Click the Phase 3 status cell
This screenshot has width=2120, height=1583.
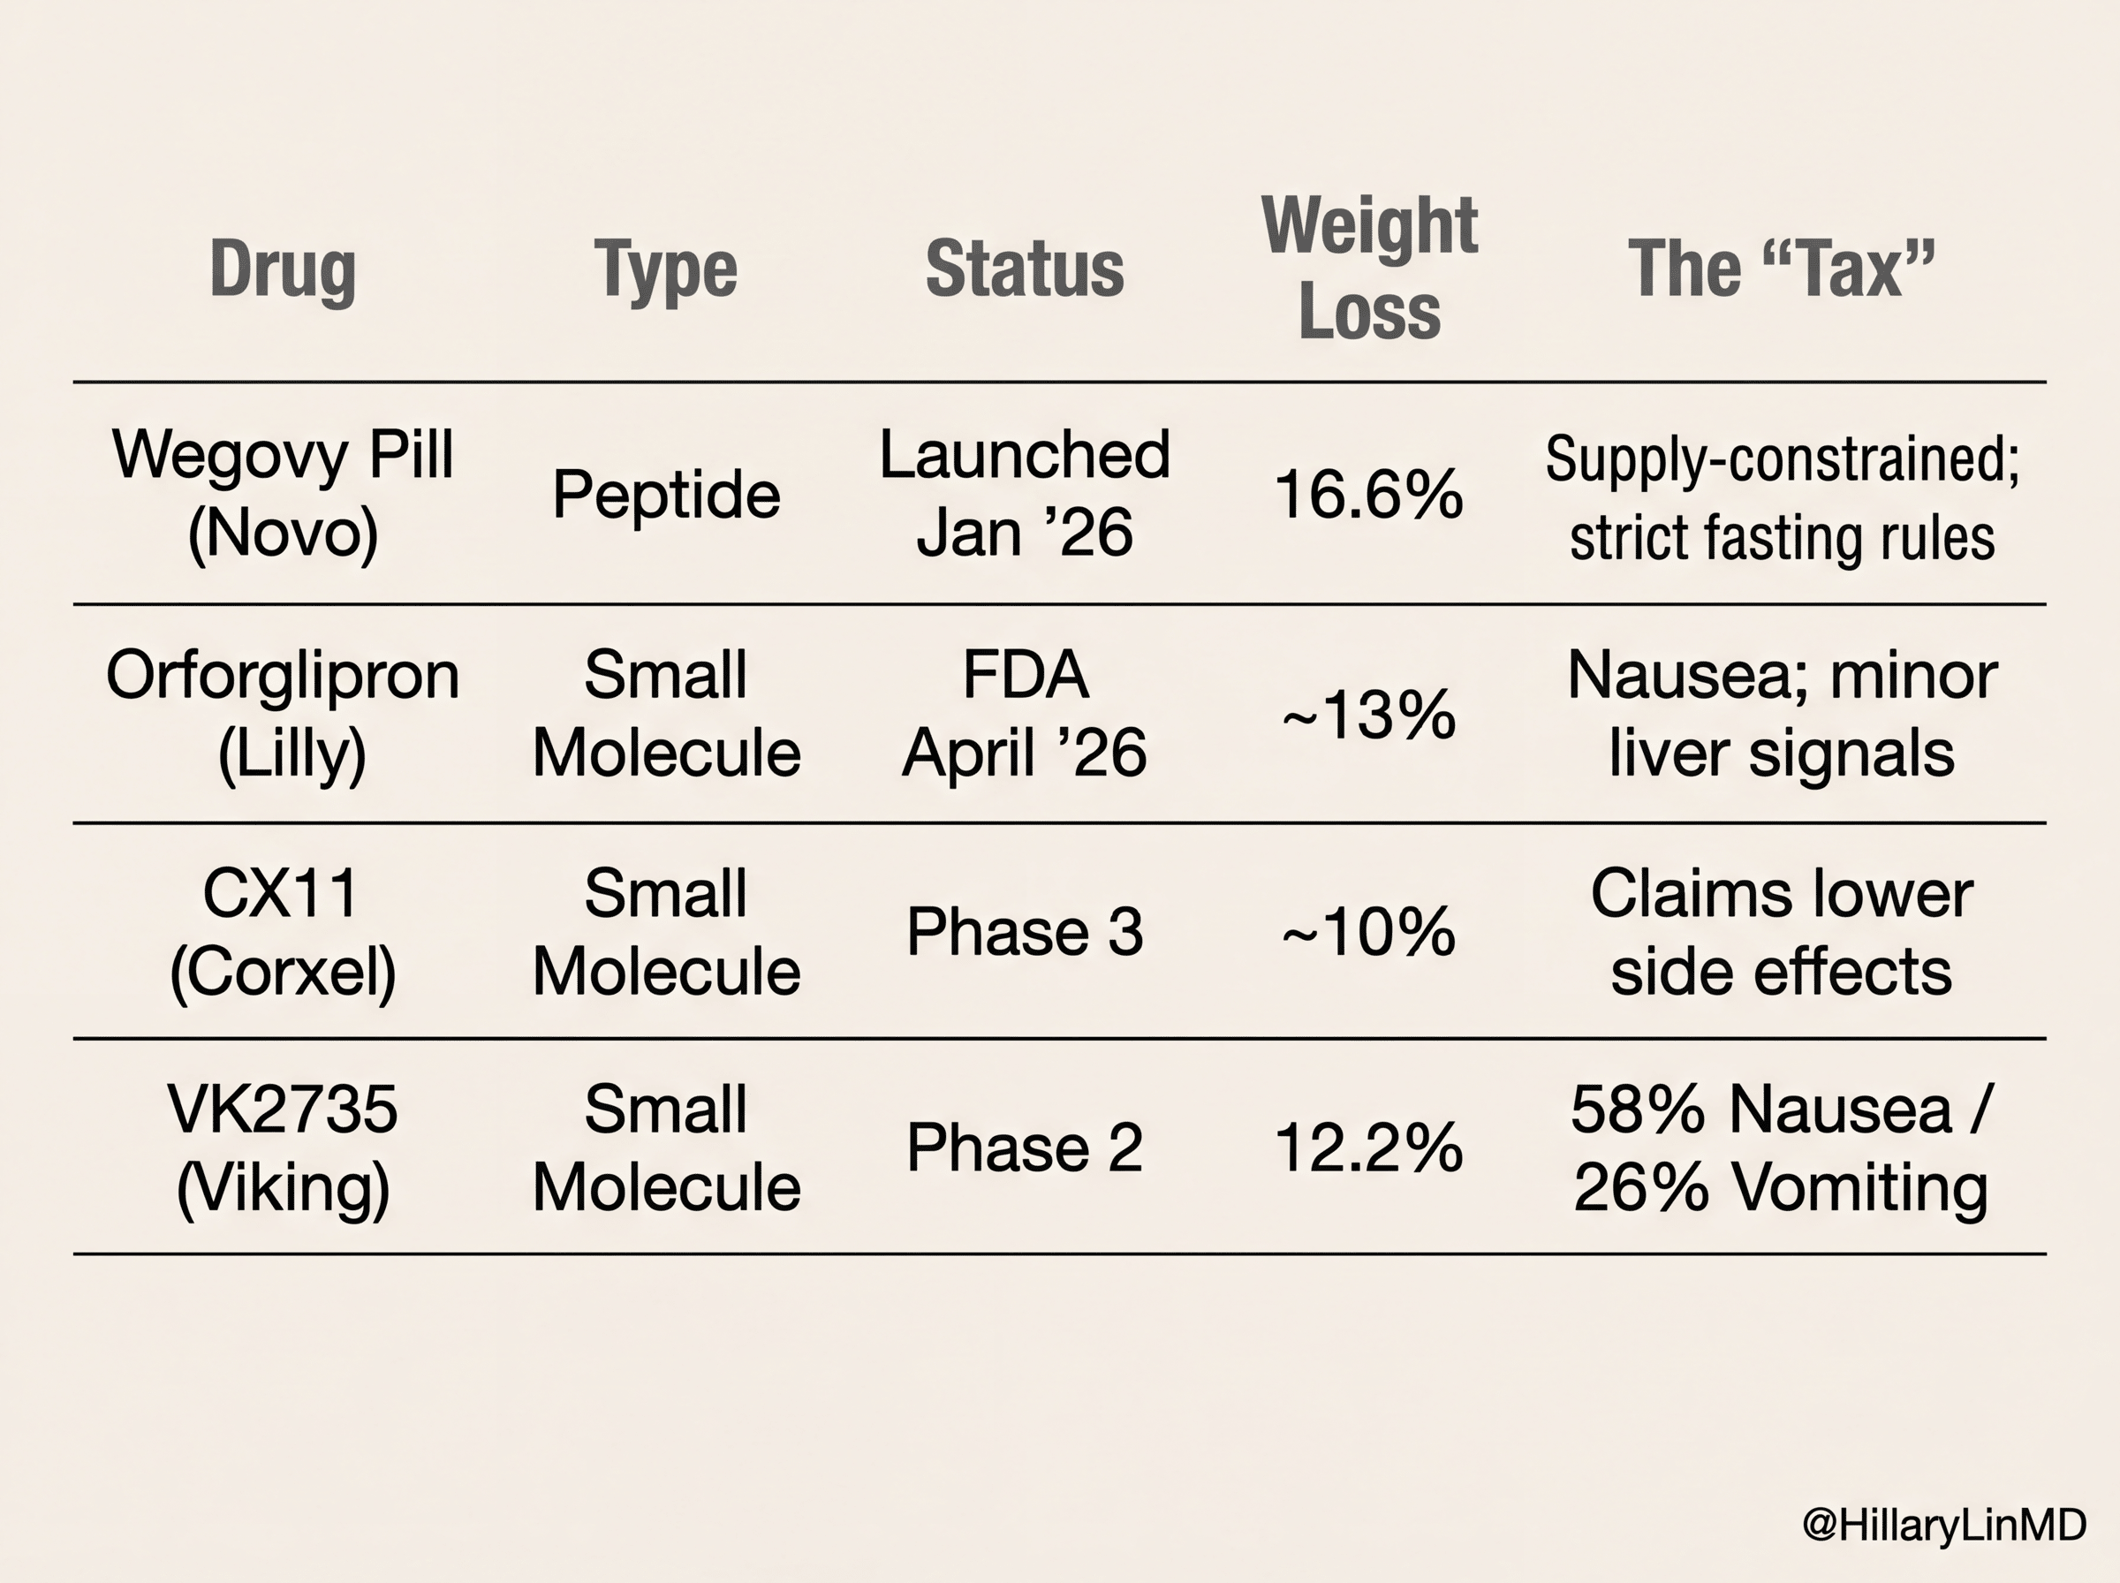(1024, 931)
